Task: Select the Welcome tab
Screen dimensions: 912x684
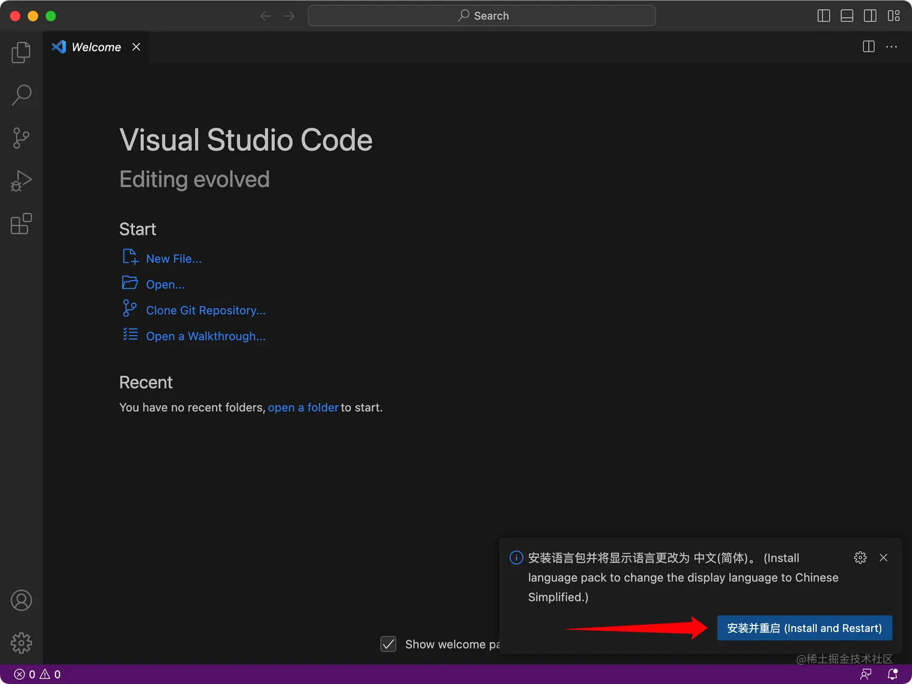Action: [x=96, y=47]
